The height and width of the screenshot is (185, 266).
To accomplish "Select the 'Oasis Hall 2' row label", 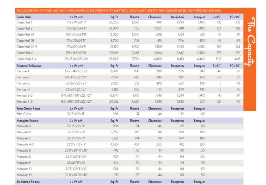I will 25,28.
